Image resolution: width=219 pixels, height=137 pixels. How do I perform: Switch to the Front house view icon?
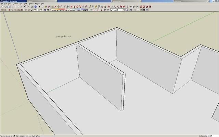32,10
